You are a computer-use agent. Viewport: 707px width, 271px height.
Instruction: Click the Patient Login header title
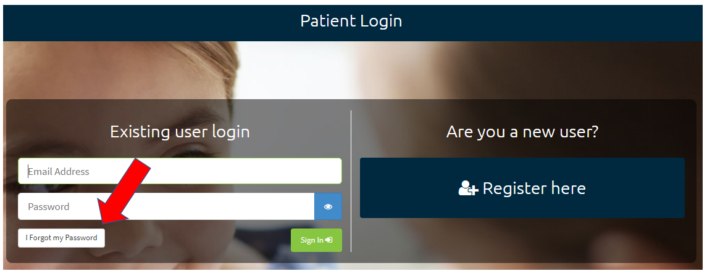click(351, 21)
